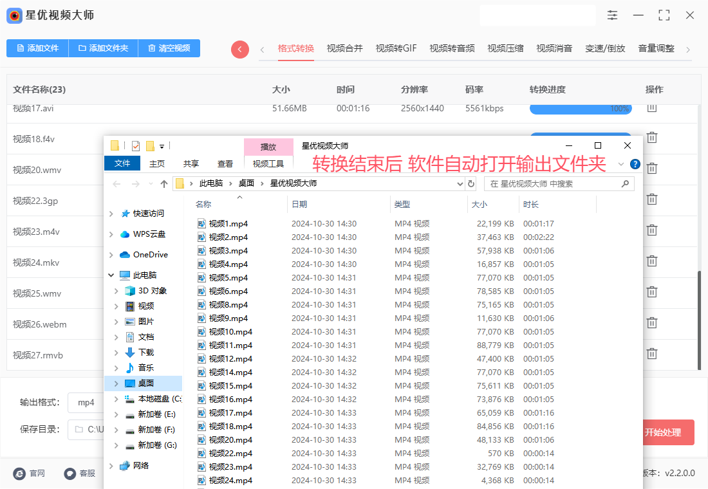
Task: Expand the WPS云盘 tree node
Action: (111, 234)
